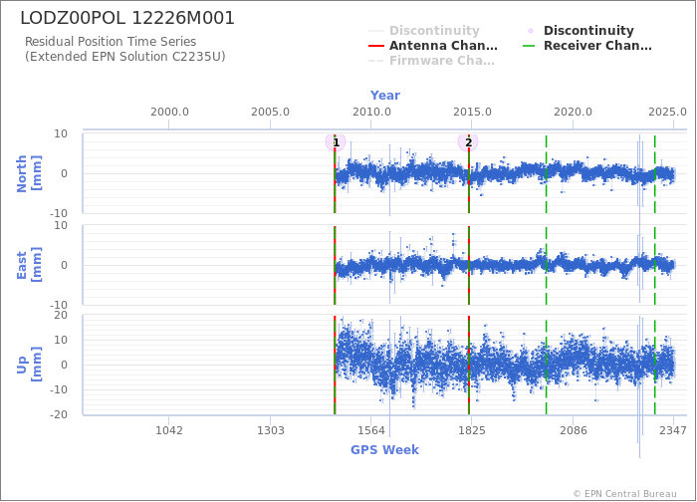Click the 2025.0 year tick label
The height and width of the screenshot is (502, 697).
[667, 112]
